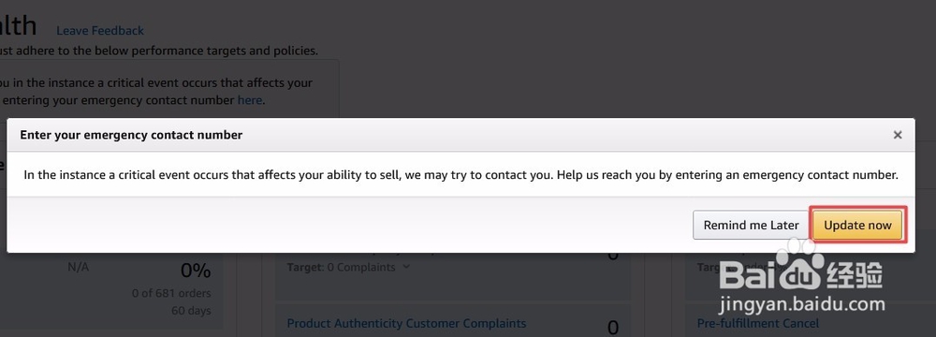The width and height of the screenshot is (936, 337).
Task: Choose Remind me Later
Action: coord(751,226)
